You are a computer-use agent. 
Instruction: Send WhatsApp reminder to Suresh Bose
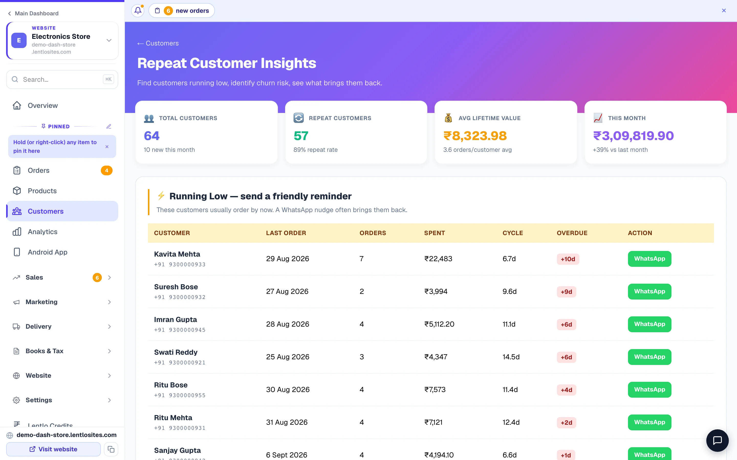(649, 291)
